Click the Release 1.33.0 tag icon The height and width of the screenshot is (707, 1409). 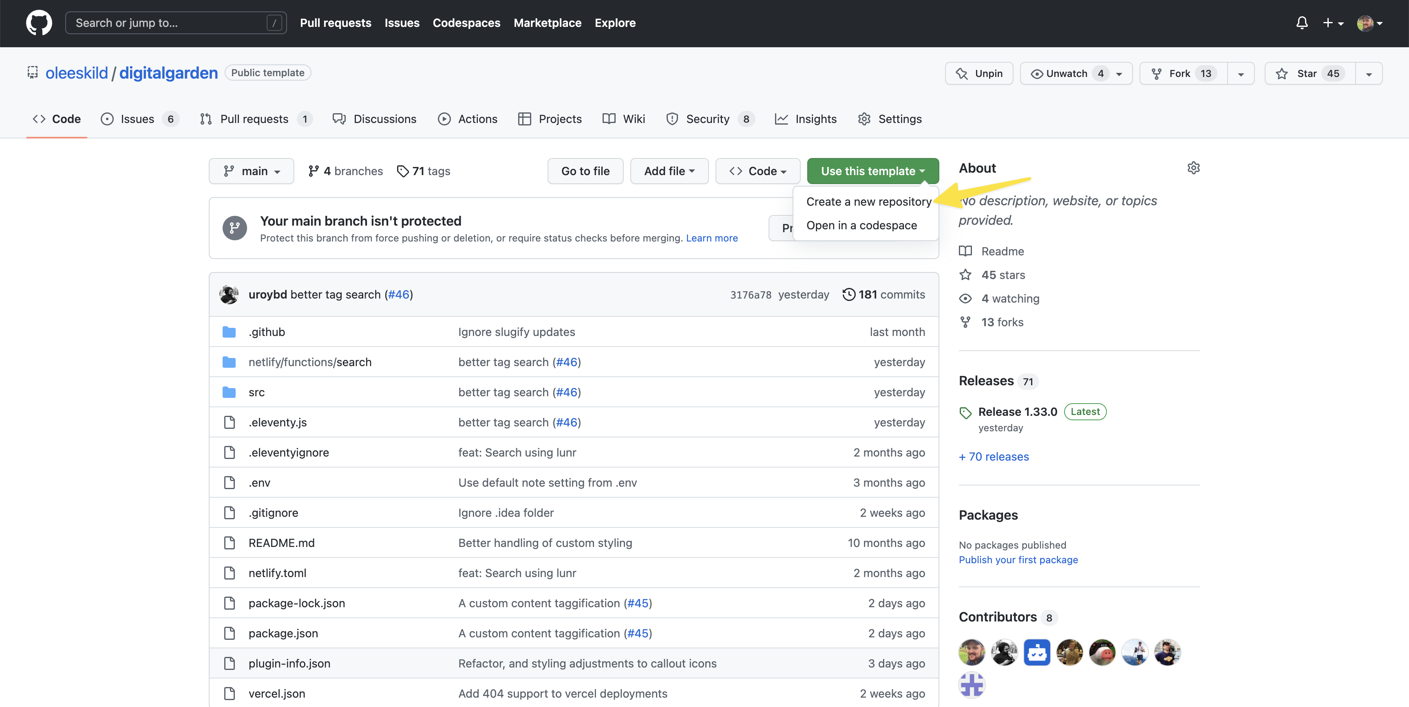coord(965,412)
